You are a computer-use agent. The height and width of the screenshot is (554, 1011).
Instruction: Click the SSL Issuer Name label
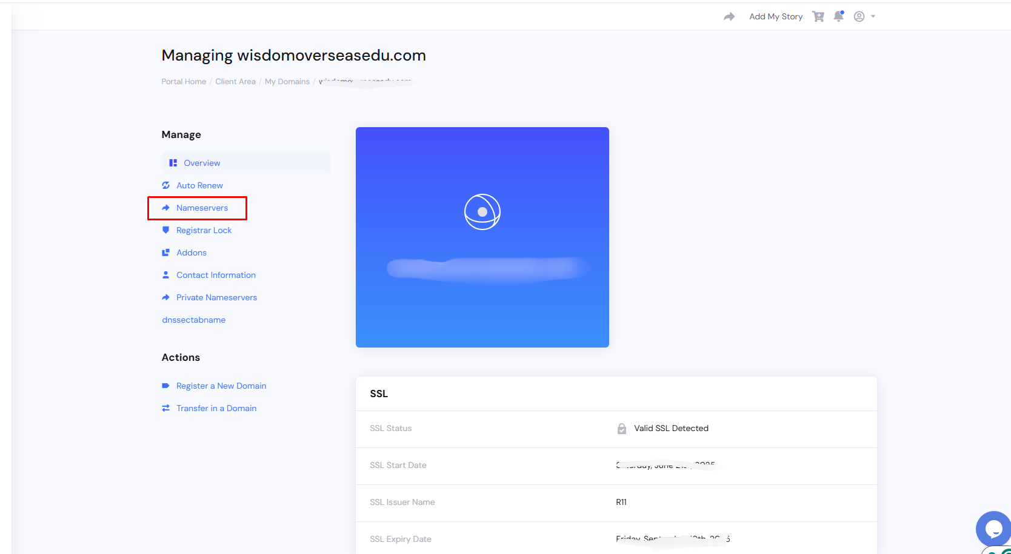[402, 502]
